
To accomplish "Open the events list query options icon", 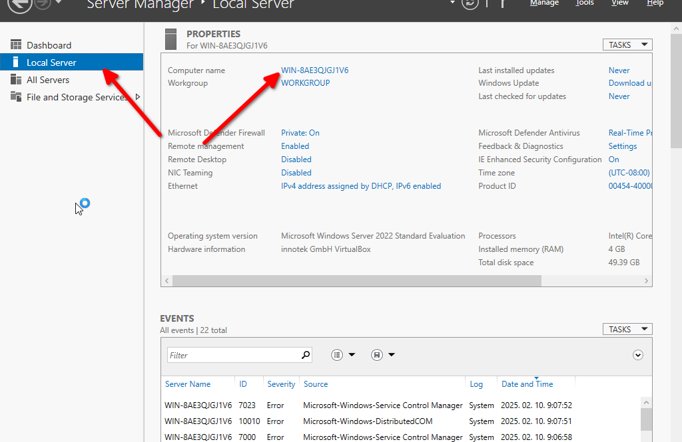I will point(338,355).
